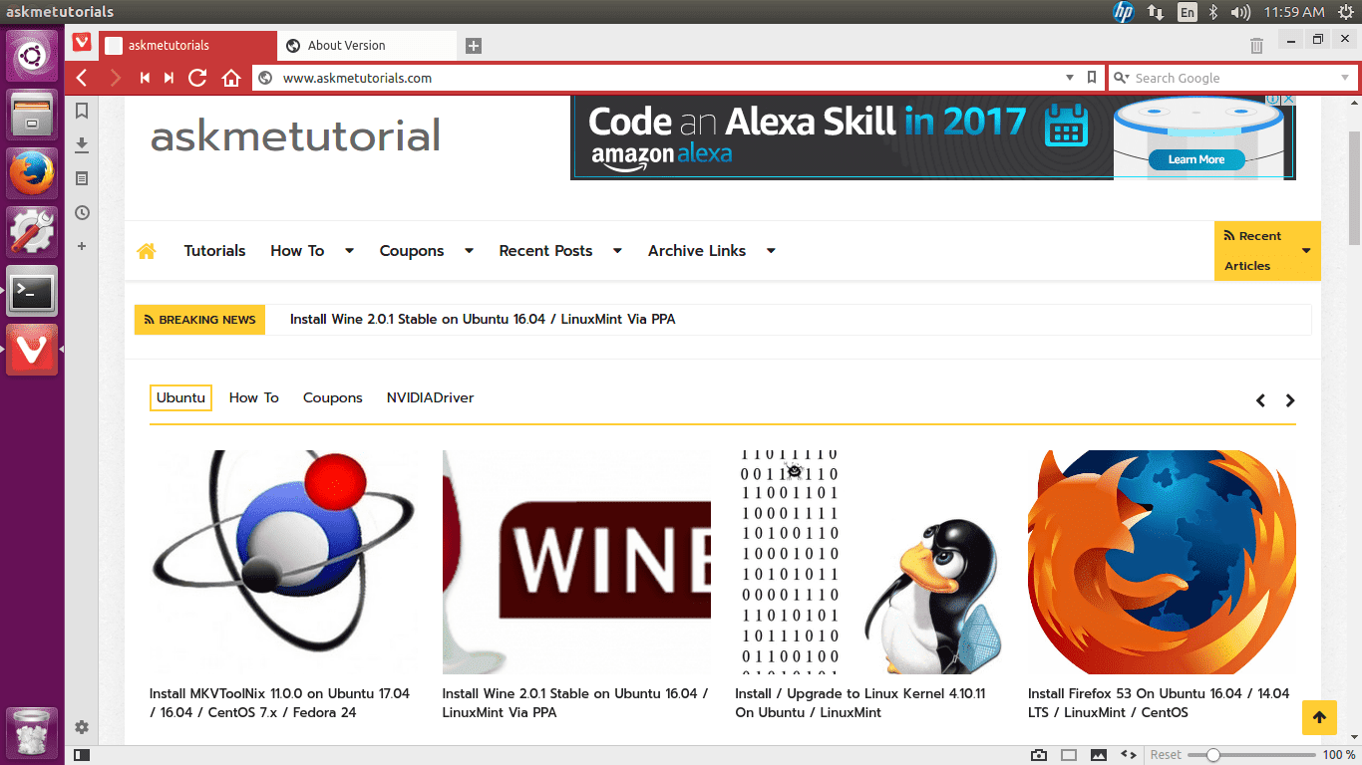Expand the Archive Links menu
The image size is (1362, 765).
[771, 251]
